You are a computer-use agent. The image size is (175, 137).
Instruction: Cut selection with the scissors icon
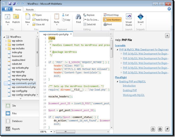[x=65, y=15]
